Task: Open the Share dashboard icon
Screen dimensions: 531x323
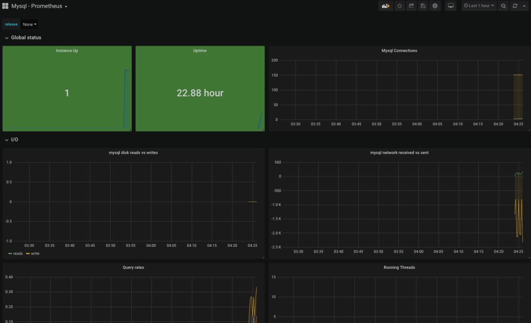Action: pos(412,6)
